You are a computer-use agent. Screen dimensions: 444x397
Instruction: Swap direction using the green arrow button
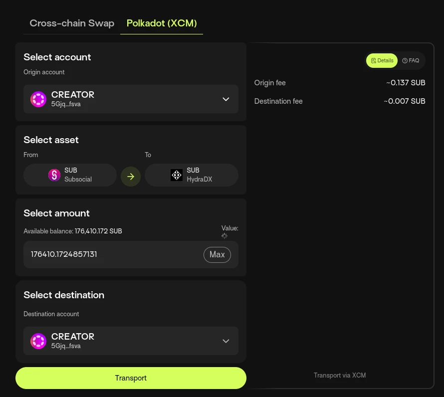tap(131, 177)
